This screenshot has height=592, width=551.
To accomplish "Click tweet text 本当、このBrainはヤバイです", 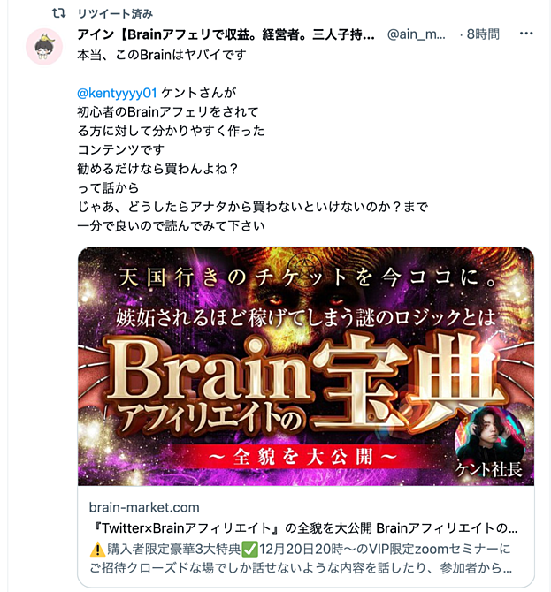I will pyautogui.click(x=161, y=55).
